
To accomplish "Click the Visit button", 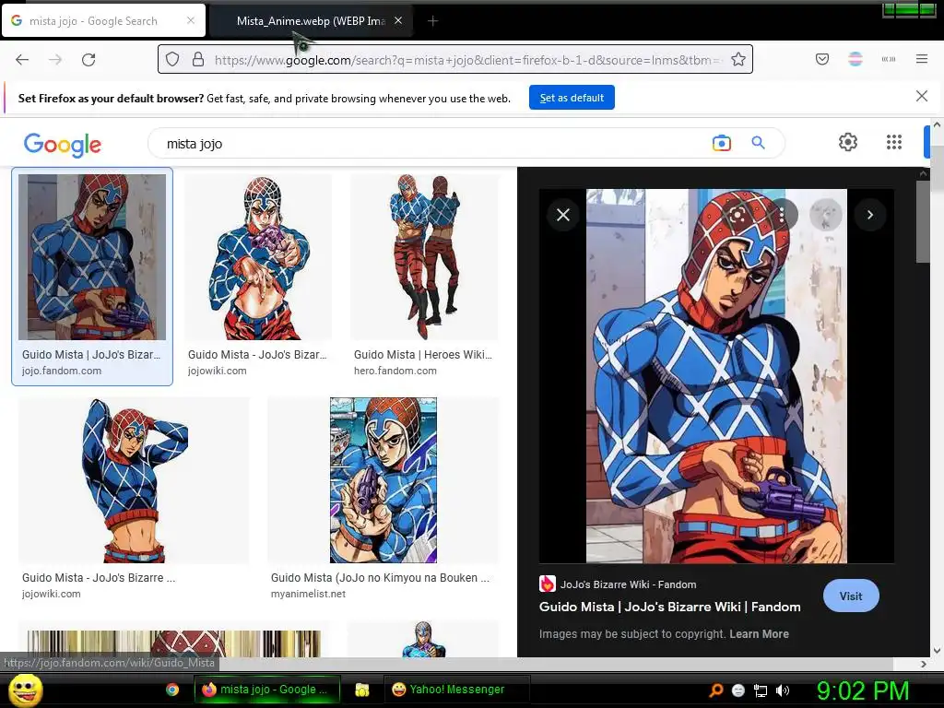I will (851, 596).
